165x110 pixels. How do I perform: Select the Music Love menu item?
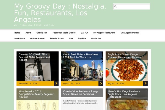[20, 38]
